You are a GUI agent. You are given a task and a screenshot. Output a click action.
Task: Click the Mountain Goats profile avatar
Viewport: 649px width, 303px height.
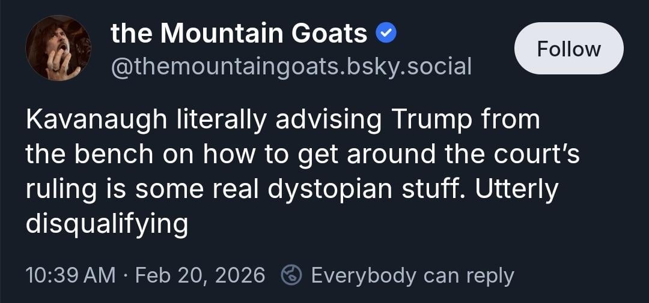[58, 49]
